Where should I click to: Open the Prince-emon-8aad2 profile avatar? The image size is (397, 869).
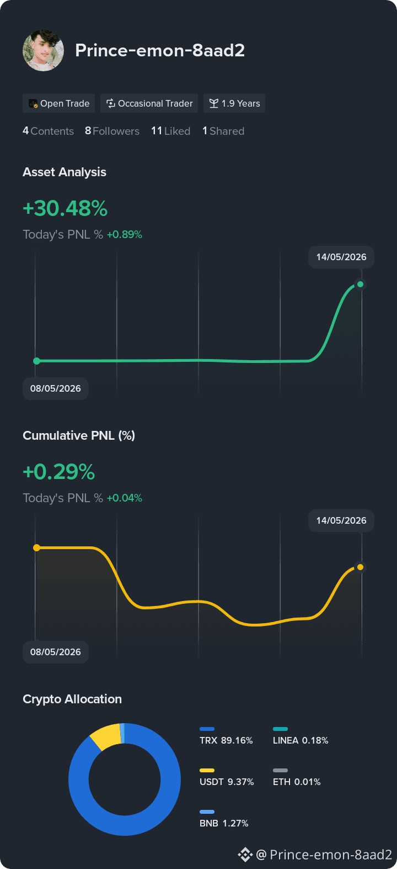pos(43,50)
